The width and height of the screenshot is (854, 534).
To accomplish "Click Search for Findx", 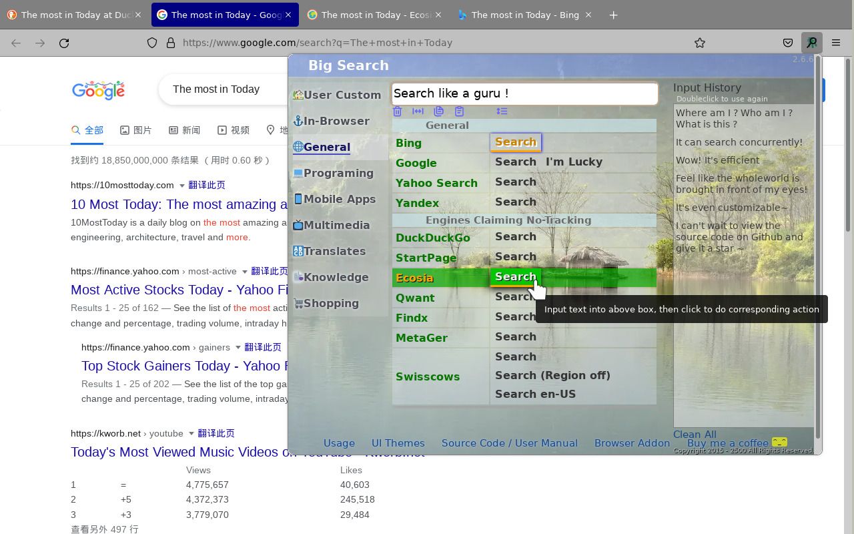I will [x=516, y=316].
